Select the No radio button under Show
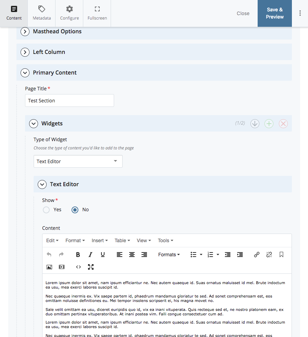The height and width of the screenshot is (337, 308). pos(75,210)
